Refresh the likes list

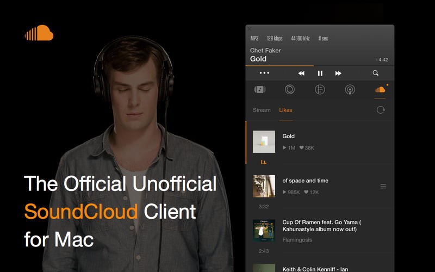click(381, 110)
